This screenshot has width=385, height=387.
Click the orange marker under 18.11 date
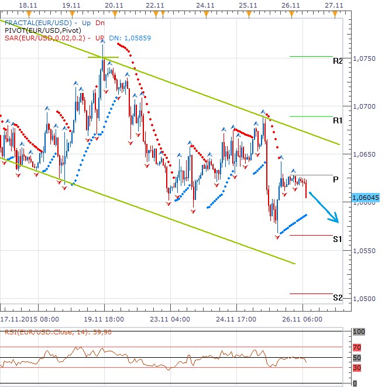point(29,15)
